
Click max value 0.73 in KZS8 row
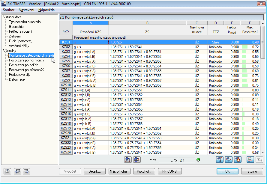255,76
